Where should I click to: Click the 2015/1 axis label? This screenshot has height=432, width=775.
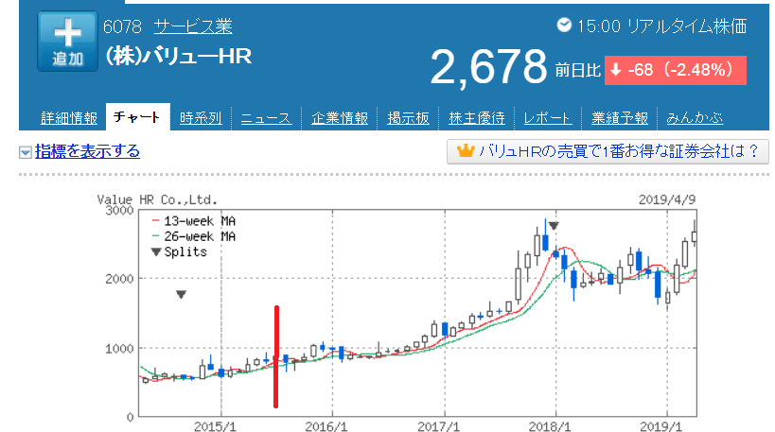click(x=215, y=426)
